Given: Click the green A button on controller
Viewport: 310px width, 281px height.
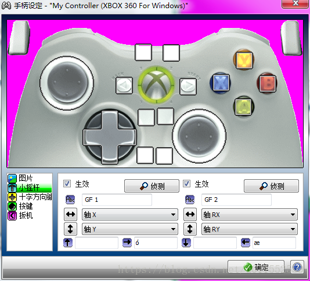Looking at the screenshot, I should tap(243, 107).
